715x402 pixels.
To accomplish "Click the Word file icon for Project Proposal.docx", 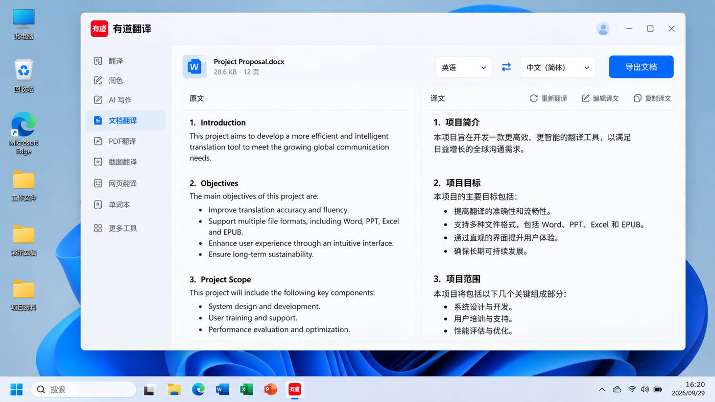I will tap(195, 67).
